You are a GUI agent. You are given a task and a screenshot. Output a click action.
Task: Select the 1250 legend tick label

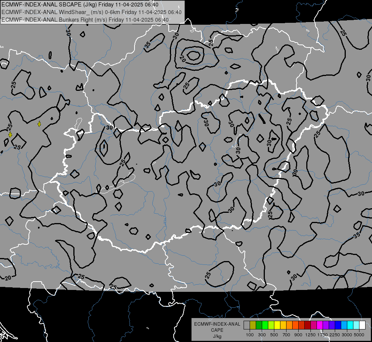(x=310, y=335)
